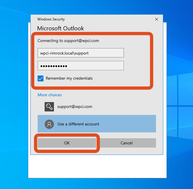Click the empty space right of the username field
193x189 pixels.
click(x=137, y=53)
